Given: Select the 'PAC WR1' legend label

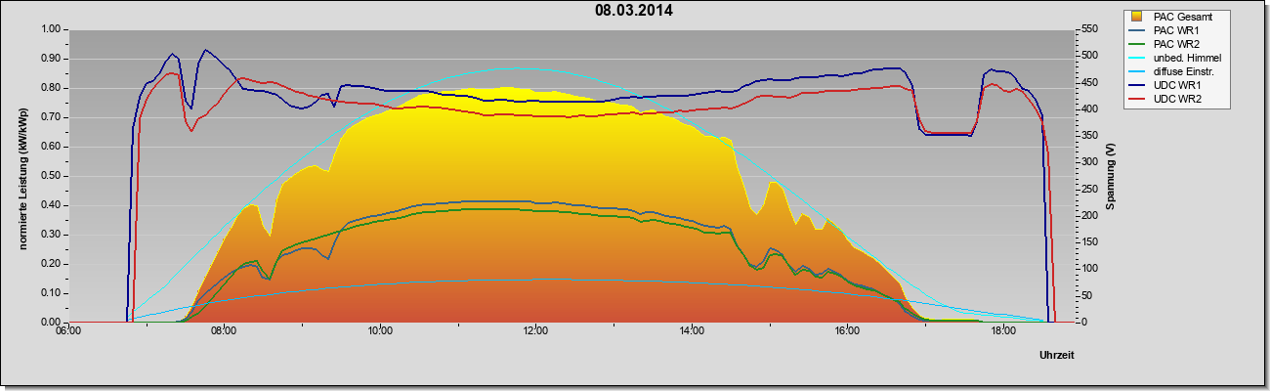Looking at the screenshot, I should tap(1174, 30).
